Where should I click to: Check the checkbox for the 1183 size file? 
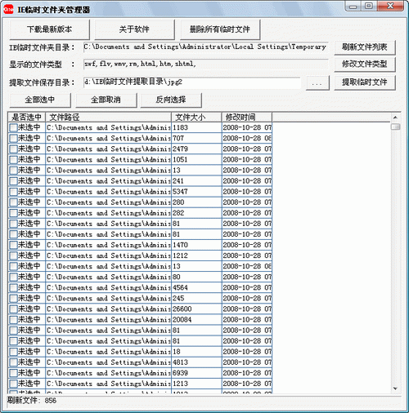click(13, 127)
